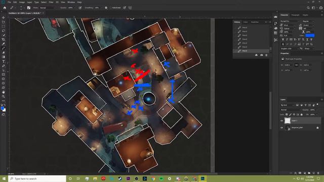Open smoothing options gear
Viewport: 324px width, 182px height.
(x=106, y=8)
